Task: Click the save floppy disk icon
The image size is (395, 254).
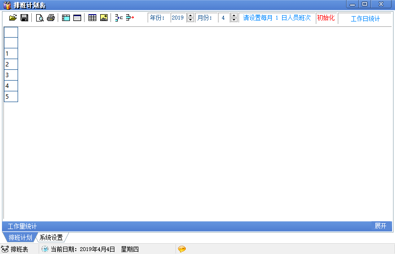Action: point(24,18)
